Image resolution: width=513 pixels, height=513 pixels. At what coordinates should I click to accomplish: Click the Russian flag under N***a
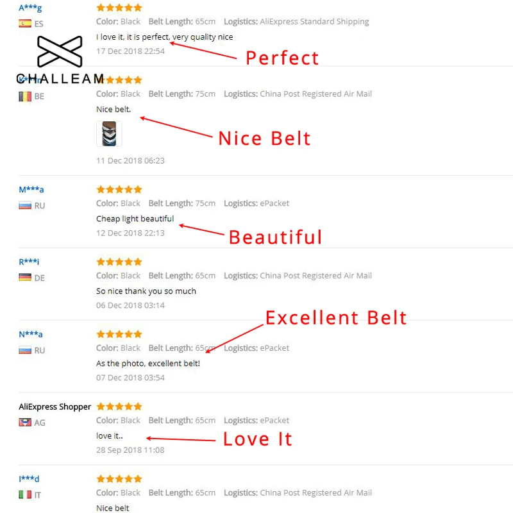pos(25,350)
